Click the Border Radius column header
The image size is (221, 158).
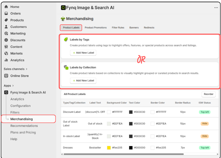point(183,103)
